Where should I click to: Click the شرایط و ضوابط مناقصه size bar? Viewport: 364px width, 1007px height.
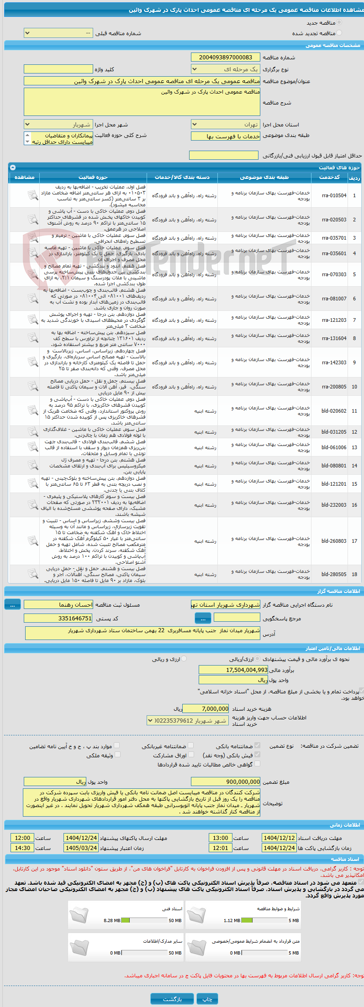click(264, 920)
